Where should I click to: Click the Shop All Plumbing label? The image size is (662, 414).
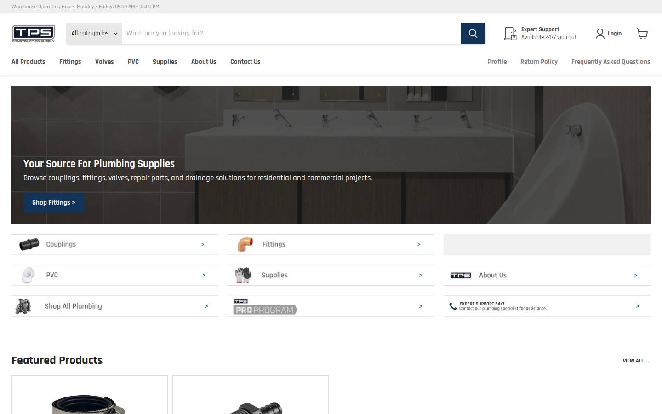tap(73, 306)
